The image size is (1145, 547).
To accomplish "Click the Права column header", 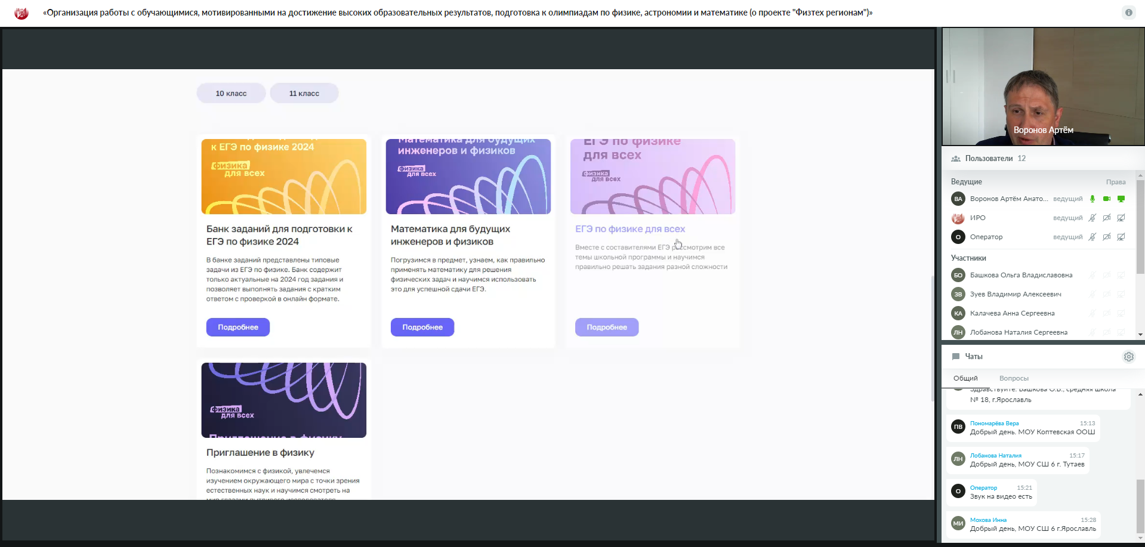I will [x=1115, y=182].
